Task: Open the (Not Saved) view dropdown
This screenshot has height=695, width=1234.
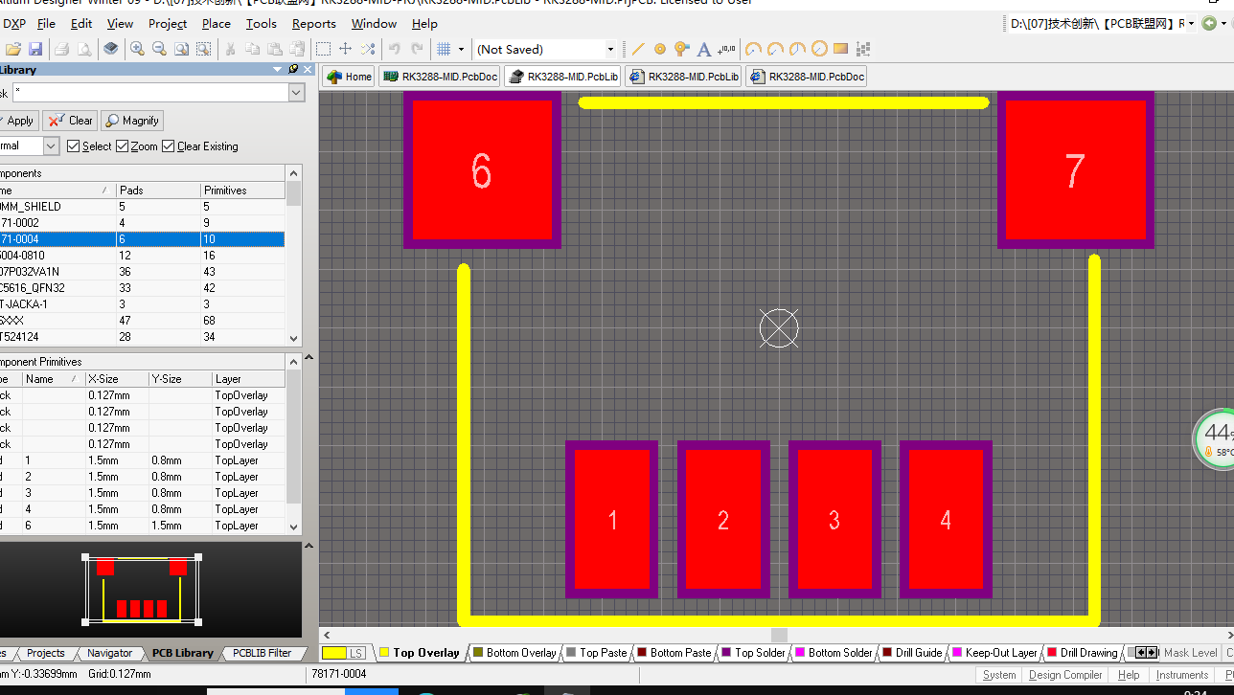Action: (x=610, y=49)
